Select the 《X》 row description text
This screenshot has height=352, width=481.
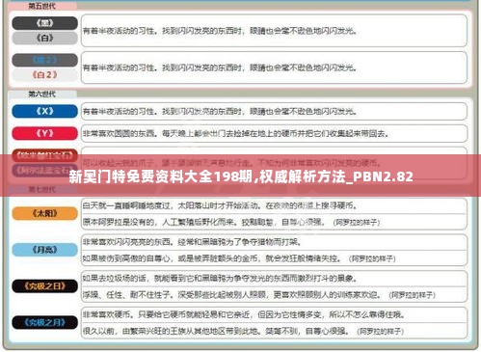[x=220, y=111]
